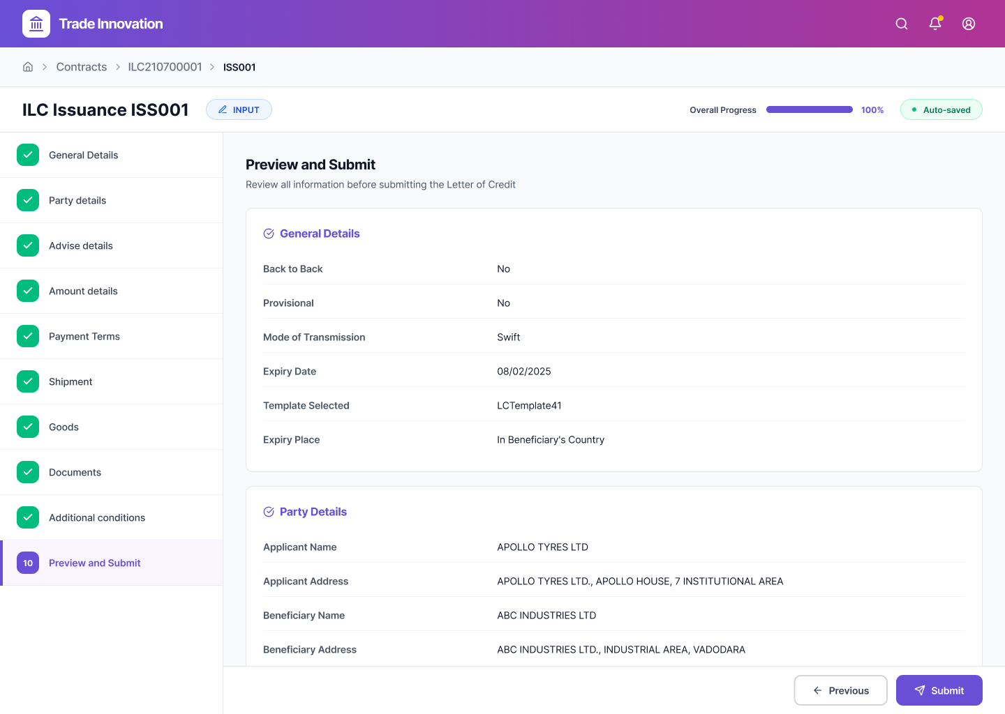Click the check circle icon beside General Details heading
1005x714 pixels.
point(269,233)
